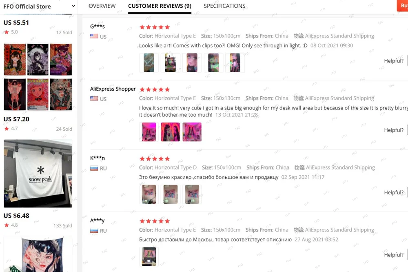408x272 pixels.
Task: Select the Customer Reviews (9) tab
Action: tap(160, 6)
